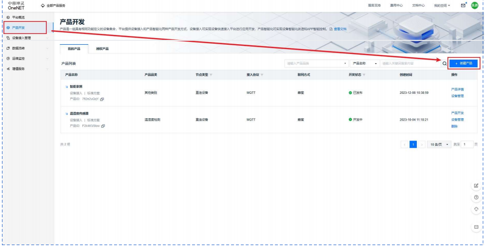Image resolution: width=485 pixels, height=246 pixels.
Task: Click the 设备接入管理 sidebar icon
Action: click(x=8, y=38)
